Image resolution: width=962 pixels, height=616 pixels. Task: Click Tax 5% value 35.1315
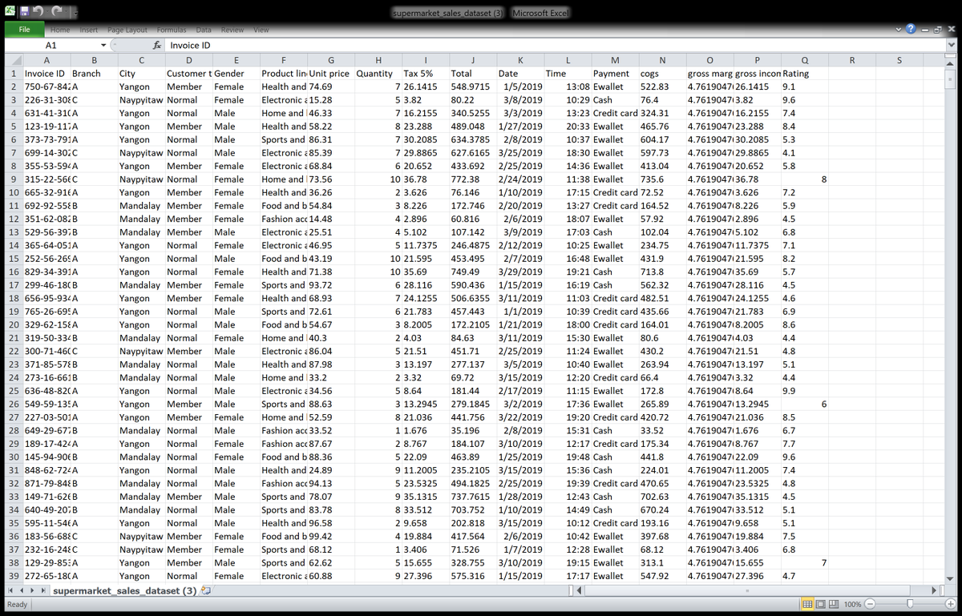pyautogui.click(x=426, y=497)
